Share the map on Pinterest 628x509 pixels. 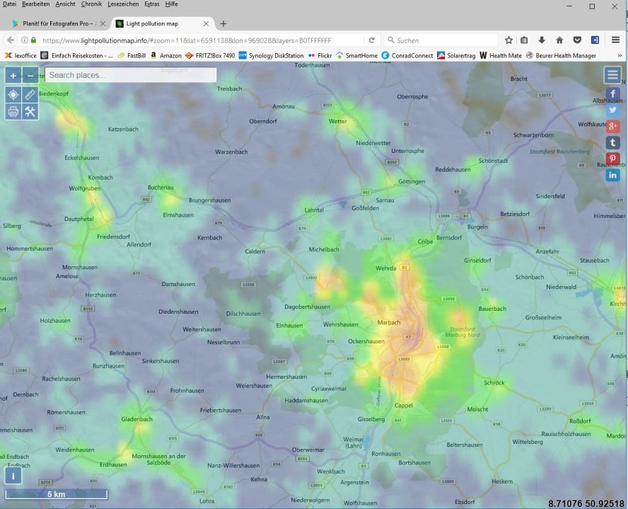[612, 159]
